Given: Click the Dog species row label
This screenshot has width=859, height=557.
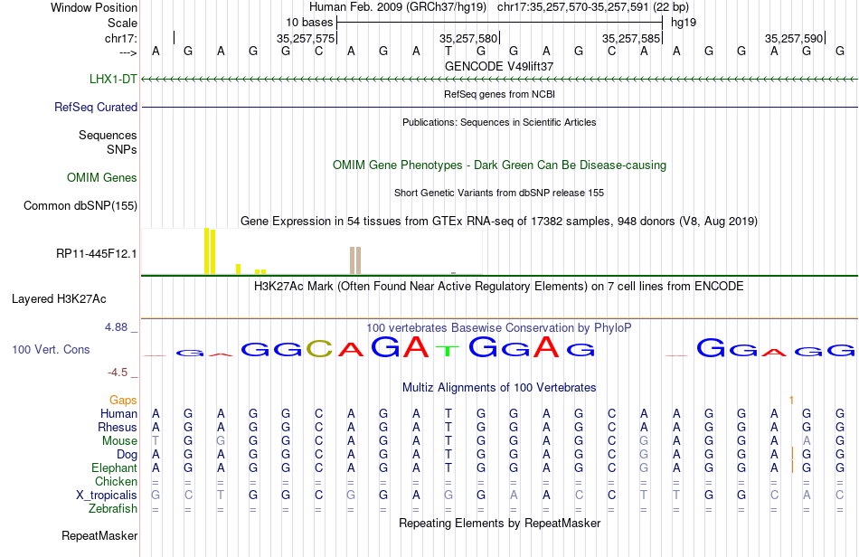Looking at the screenshot, I should pyautogui.click(x=127, y=455).
